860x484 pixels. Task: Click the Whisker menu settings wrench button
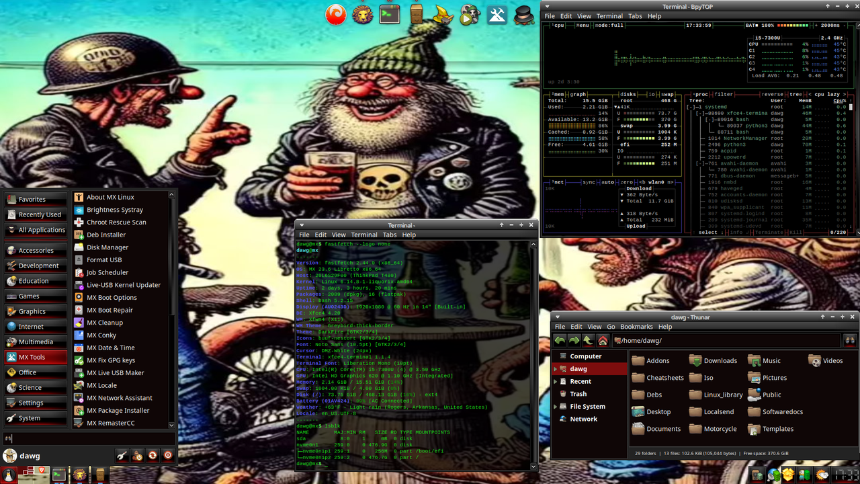click(122, 455)
